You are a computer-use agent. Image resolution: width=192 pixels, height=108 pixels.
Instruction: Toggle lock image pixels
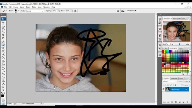(x=171, y=85)
